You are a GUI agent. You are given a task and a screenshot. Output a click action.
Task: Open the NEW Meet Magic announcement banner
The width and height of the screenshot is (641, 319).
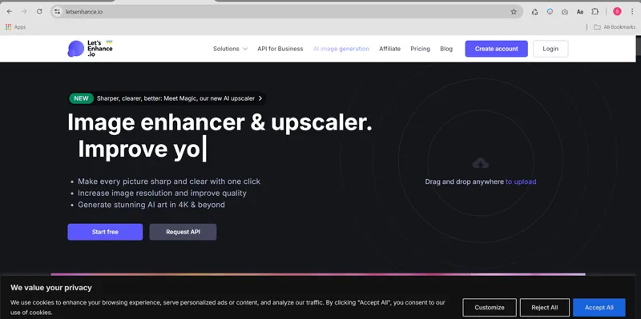167,98
